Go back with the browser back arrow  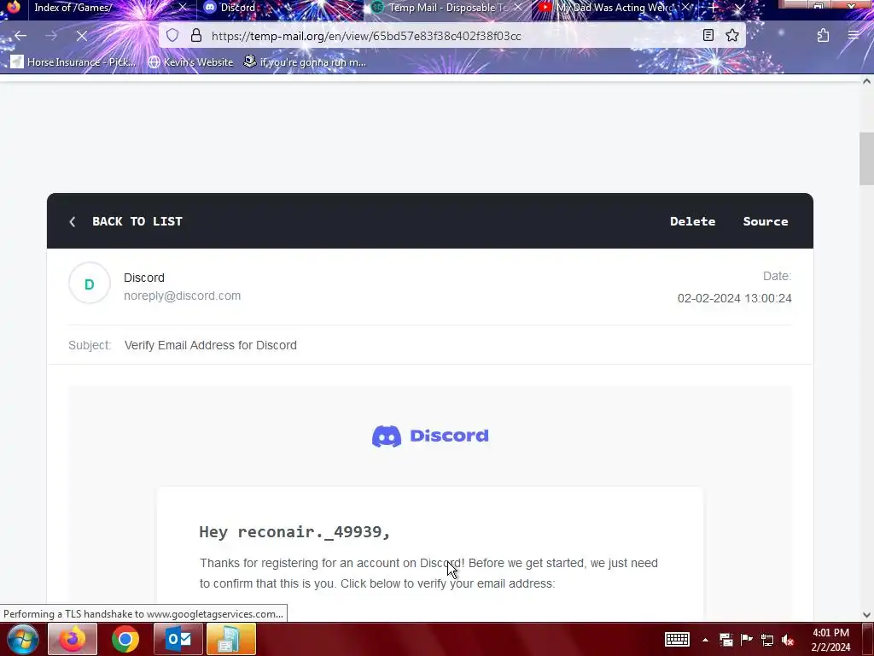click(x=20, y=36)
